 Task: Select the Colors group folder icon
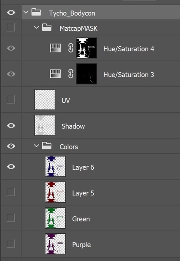(47, 146)
